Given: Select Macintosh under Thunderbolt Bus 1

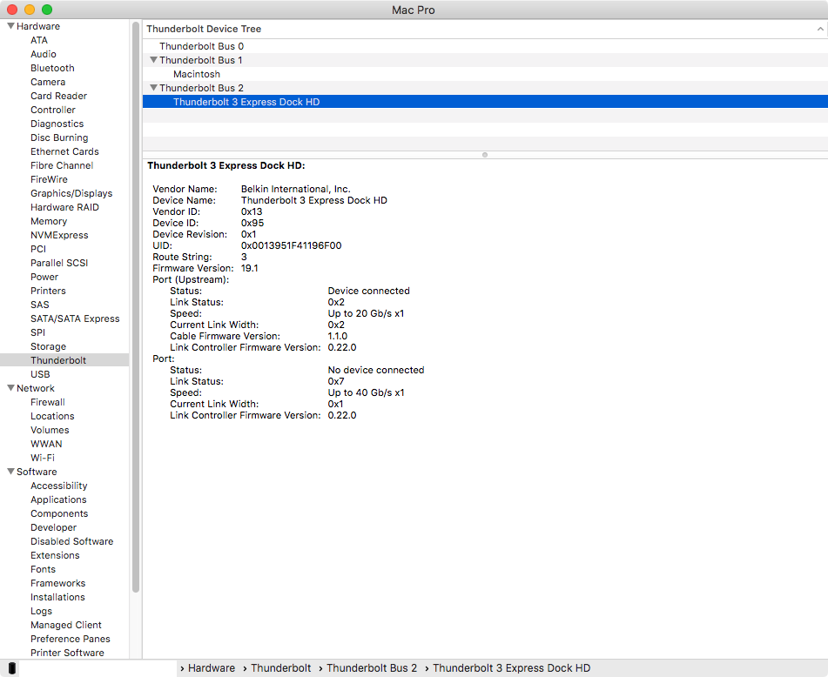Looking at the screenshot, I should [485, 74].
